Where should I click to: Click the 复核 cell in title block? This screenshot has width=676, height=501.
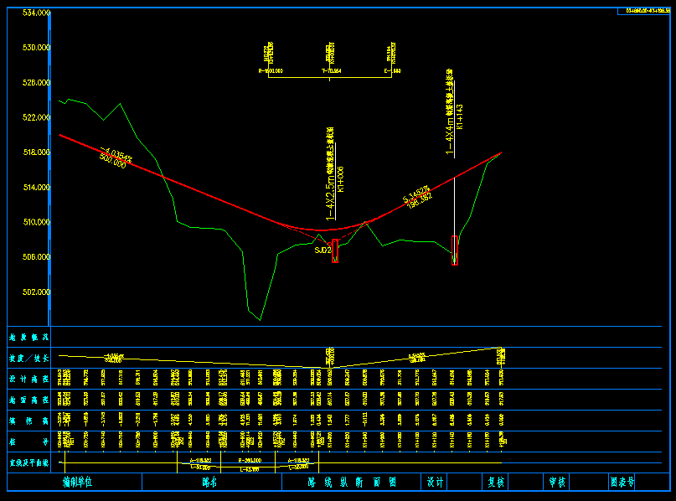[496, 483]
